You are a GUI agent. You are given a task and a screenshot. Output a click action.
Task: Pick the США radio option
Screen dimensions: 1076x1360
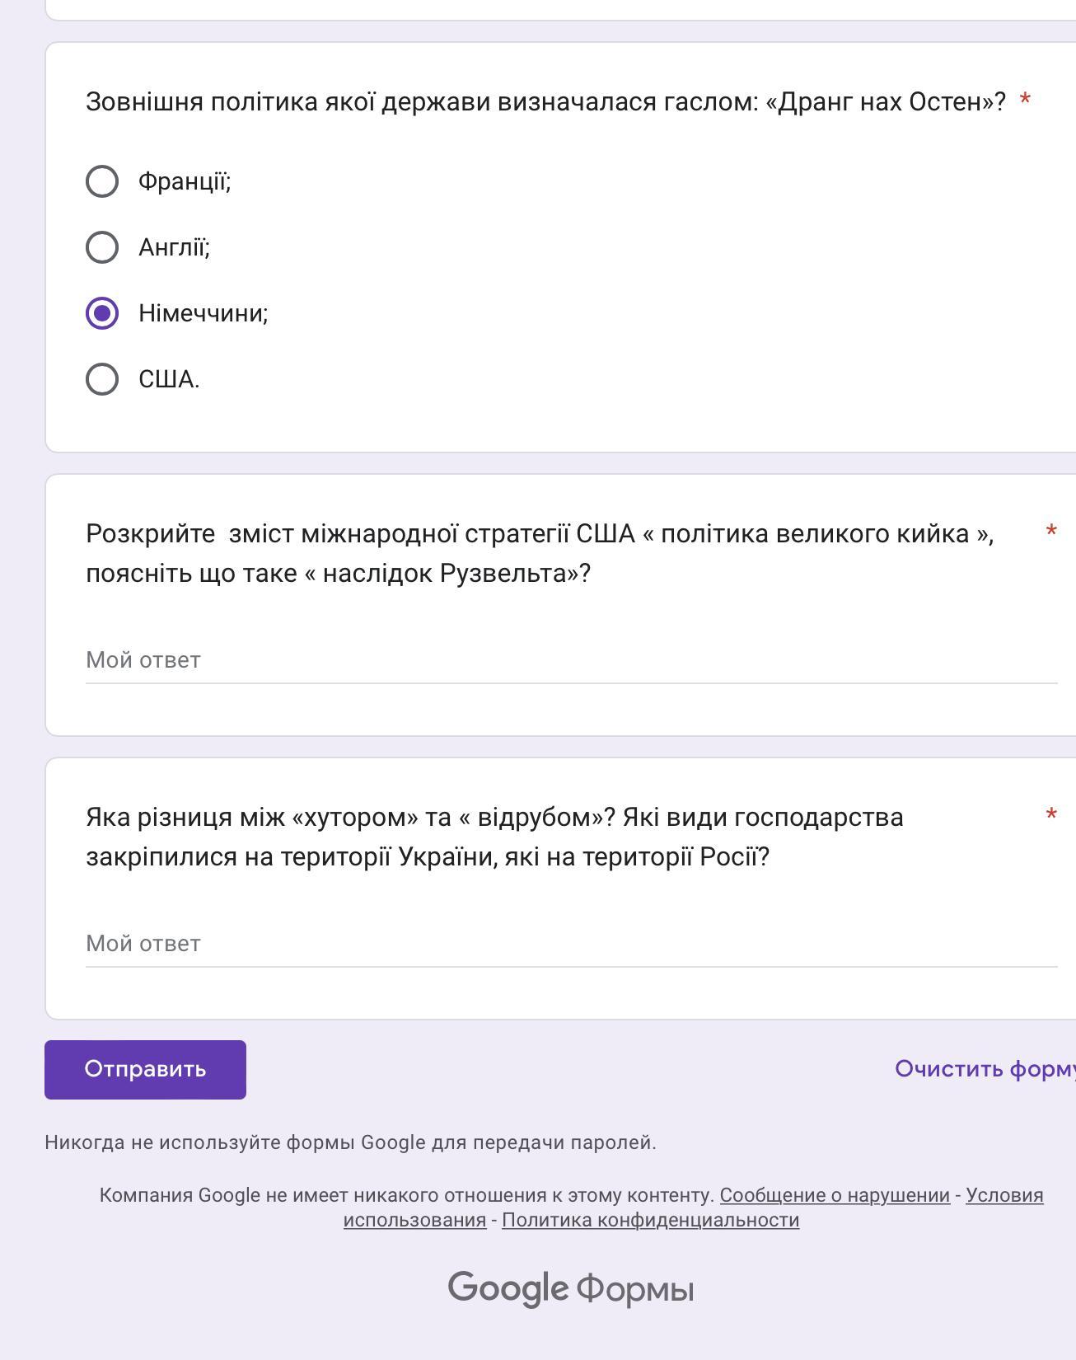coord(102,379)
